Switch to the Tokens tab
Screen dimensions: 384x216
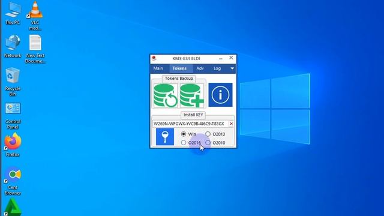[x=179, y=68]
